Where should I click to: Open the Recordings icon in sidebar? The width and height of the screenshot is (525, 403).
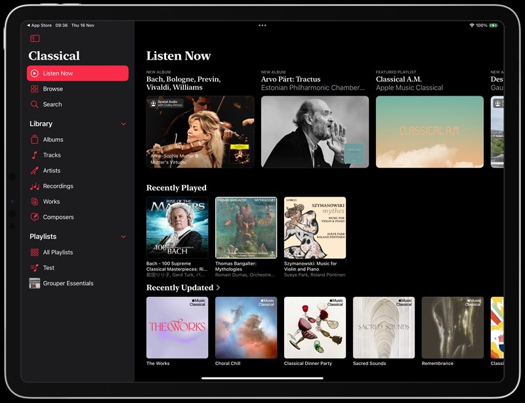pyautogui.click(x=35, y=186)
